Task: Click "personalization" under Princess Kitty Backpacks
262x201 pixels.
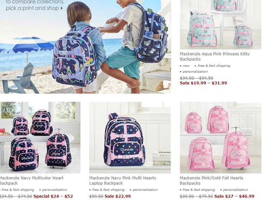Action: pyautogui.click(x=195, y=72)
